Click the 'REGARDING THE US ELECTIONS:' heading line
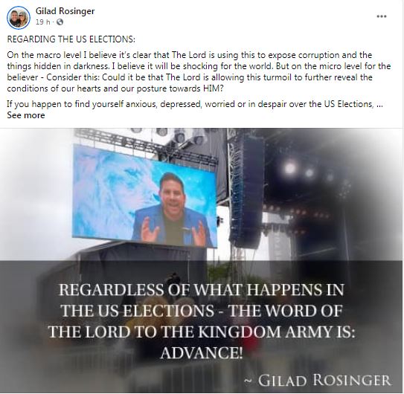Image resolution: width=404 pixels, height=394 pixels. tap(71, 39)
